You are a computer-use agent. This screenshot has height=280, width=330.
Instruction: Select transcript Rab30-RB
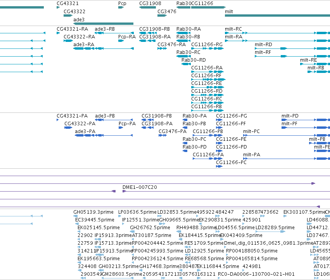(x=183, y=41)
